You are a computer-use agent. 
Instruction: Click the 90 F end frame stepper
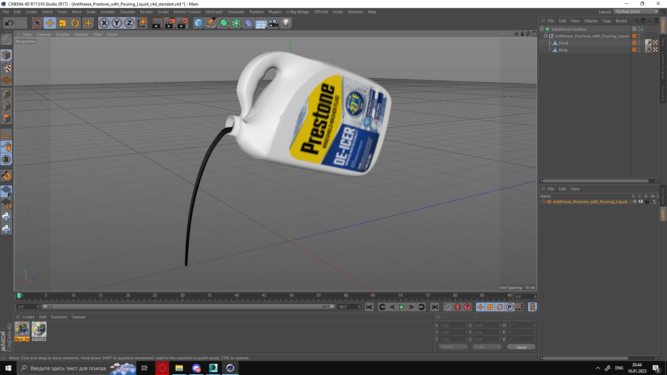click(x=359, y=307)
